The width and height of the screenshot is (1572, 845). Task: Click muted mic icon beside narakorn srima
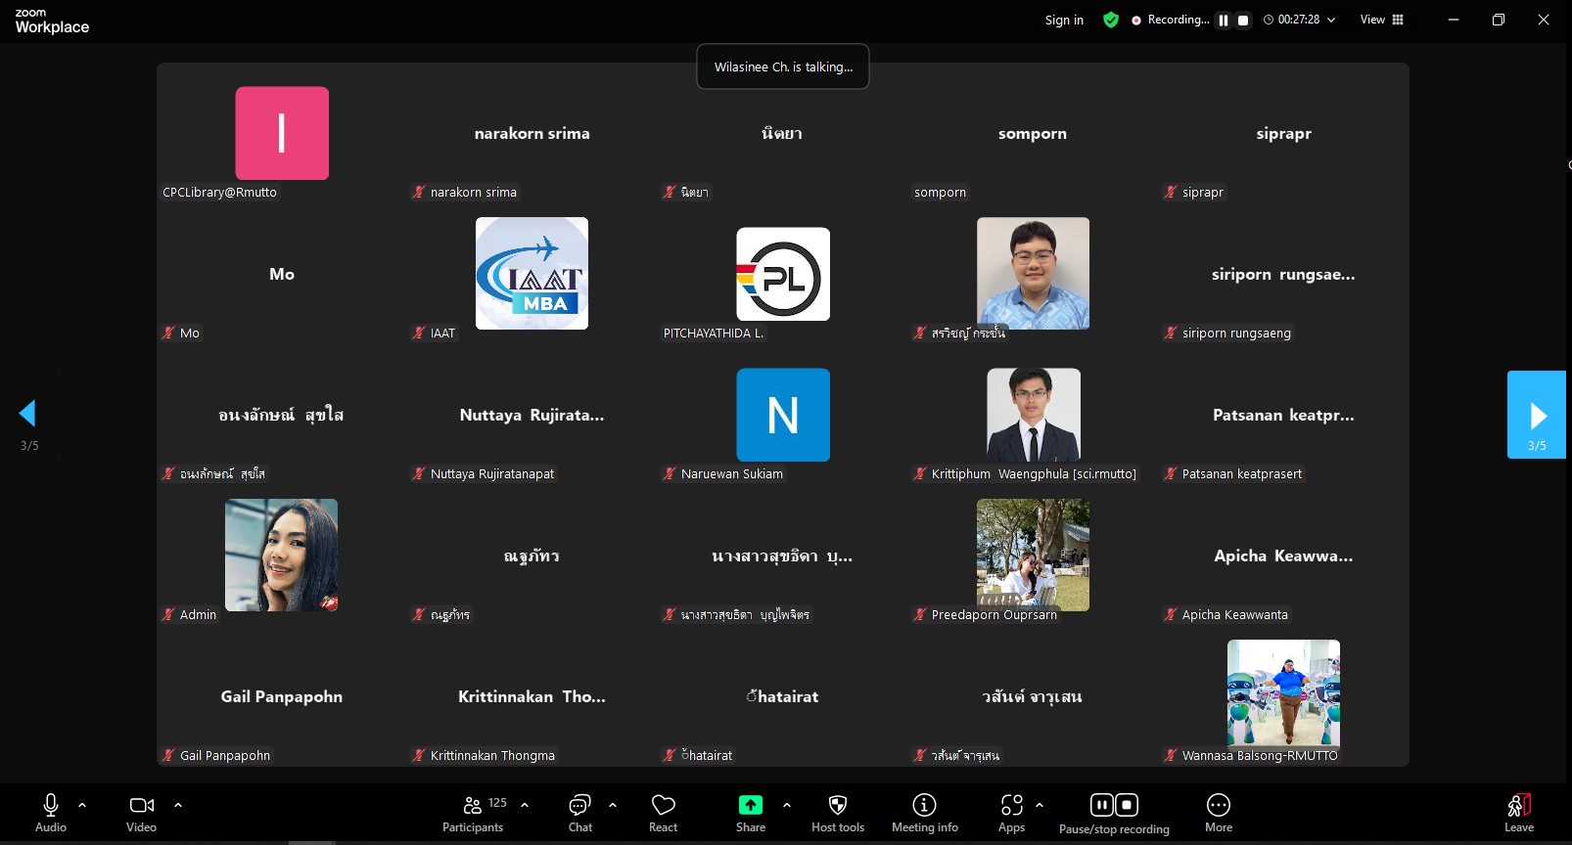(419, 192)
